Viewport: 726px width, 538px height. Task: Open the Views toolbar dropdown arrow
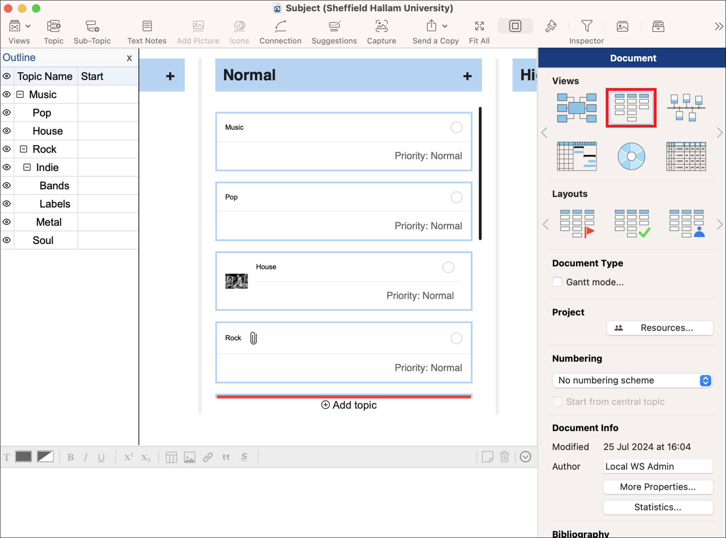tap(28, 27)
